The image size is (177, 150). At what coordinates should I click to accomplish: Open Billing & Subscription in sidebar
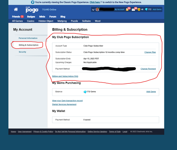(x=29, y=45)
